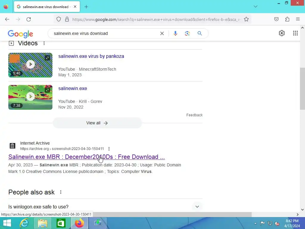
Task: Open the Google apps grid
Action: [x=295, y=33]
